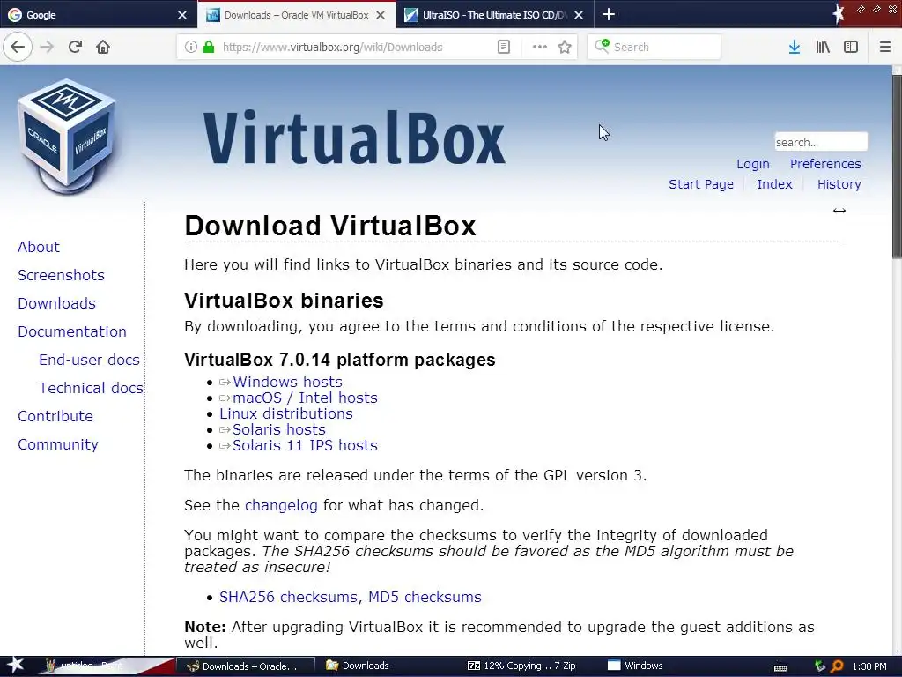Image resolution: width=902 pixels, height=677 pixels.
Task: Open About in the sidebar
Action: [39, 247]
